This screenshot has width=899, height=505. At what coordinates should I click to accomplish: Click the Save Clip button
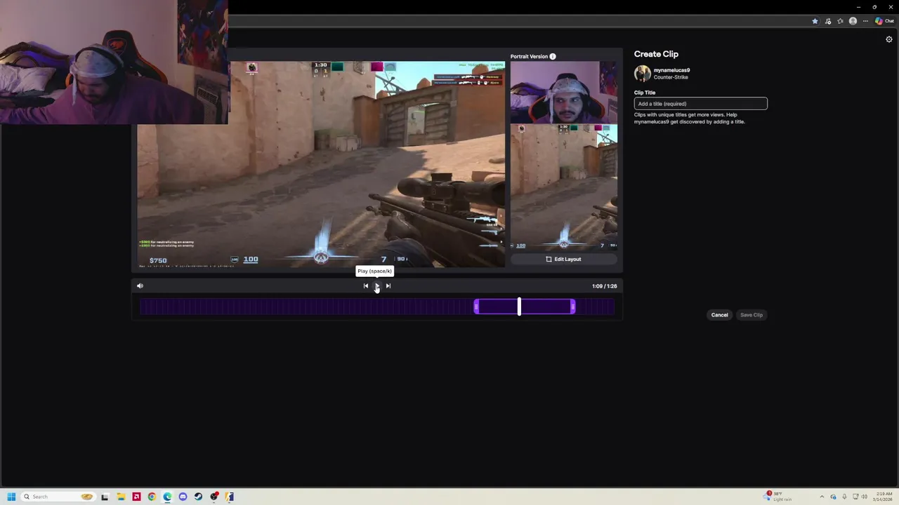[752, 315]
